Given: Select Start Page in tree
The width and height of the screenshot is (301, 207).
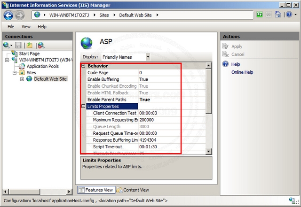Looking at the screenshot, I should click(29, 54).
